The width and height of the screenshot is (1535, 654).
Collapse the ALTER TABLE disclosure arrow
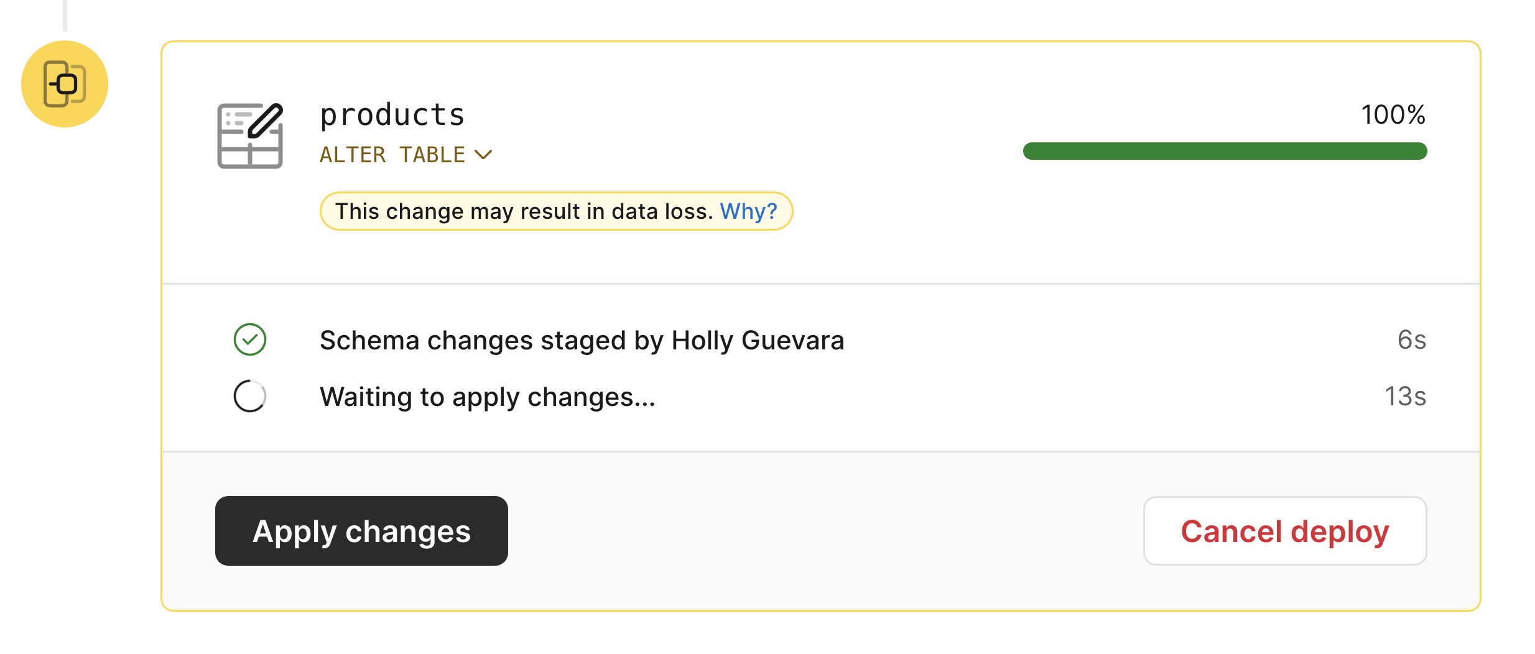pos(485,154)
